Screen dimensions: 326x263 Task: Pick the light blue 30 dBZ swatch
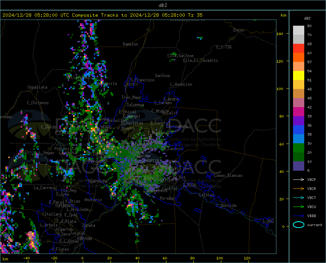[x=298, y=139]
